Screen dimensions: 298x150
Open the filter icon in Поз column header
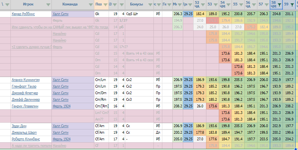coord(106,5)
